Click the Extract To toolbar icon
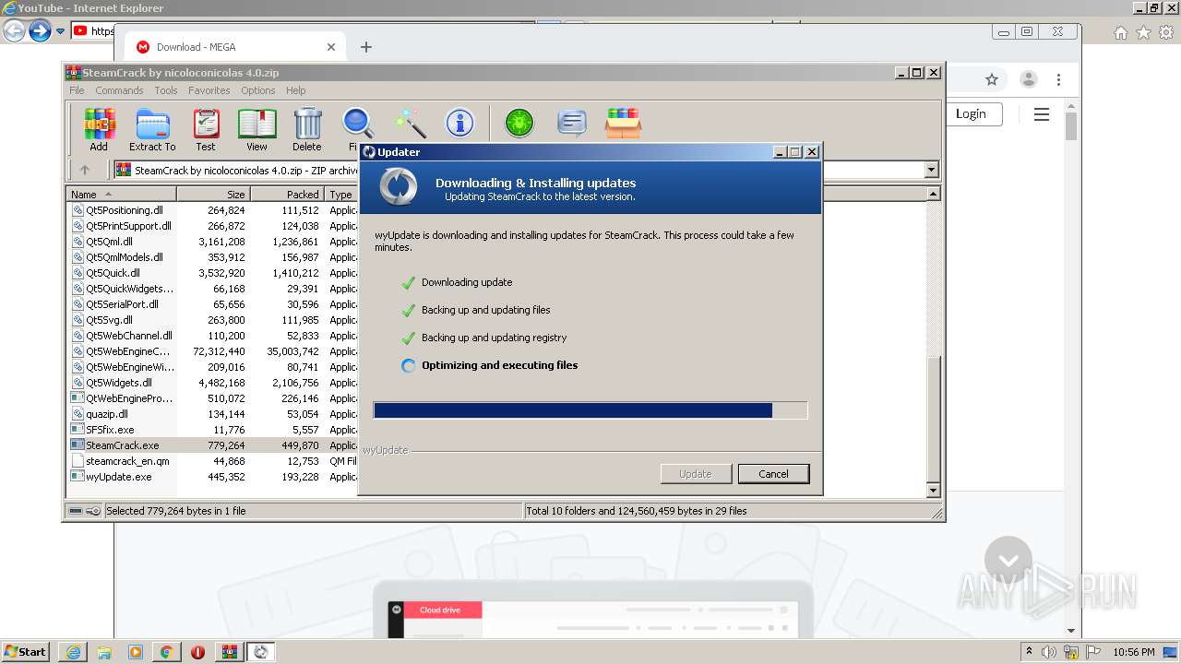 [x=152, y=129]
